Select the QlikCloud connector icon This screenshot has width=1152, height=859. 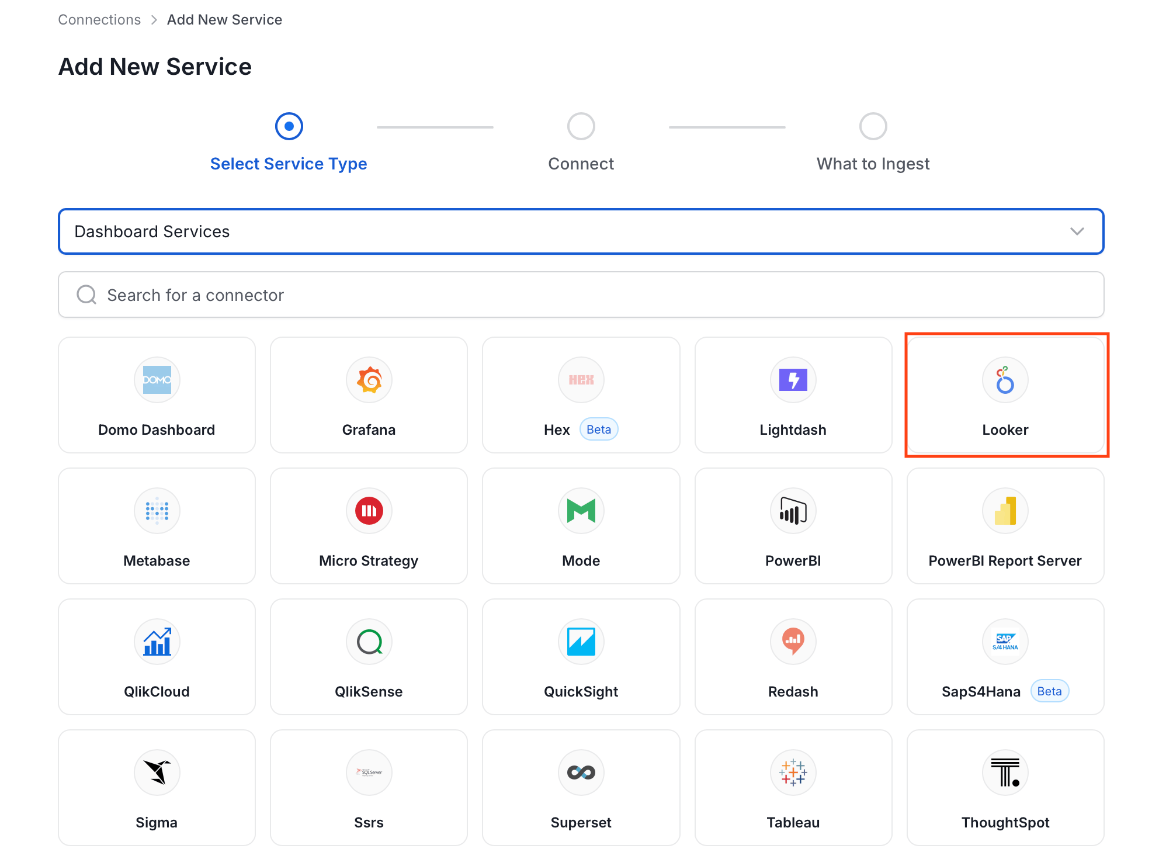pyautogui.click(x=157, y=642)
